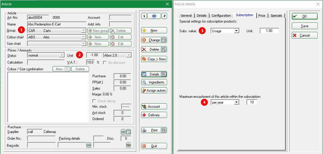This screenshot has width=323, height=154.
Task: Click New group button
Action: click(98, 31)
